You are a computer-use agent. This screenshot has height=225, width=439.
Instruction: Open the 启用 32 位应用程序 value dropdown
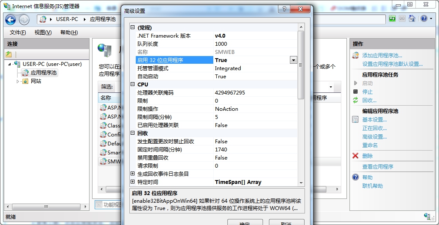(293, 60)
